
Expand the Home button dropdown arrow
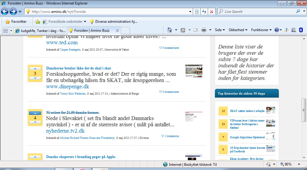coord(176,30)
